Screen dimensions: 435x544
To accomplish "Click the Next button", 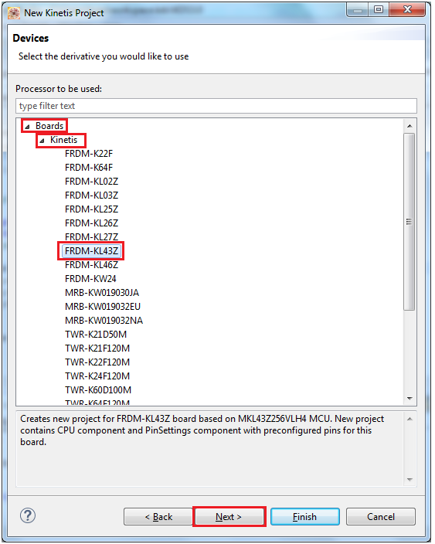I will pos(229,517).
